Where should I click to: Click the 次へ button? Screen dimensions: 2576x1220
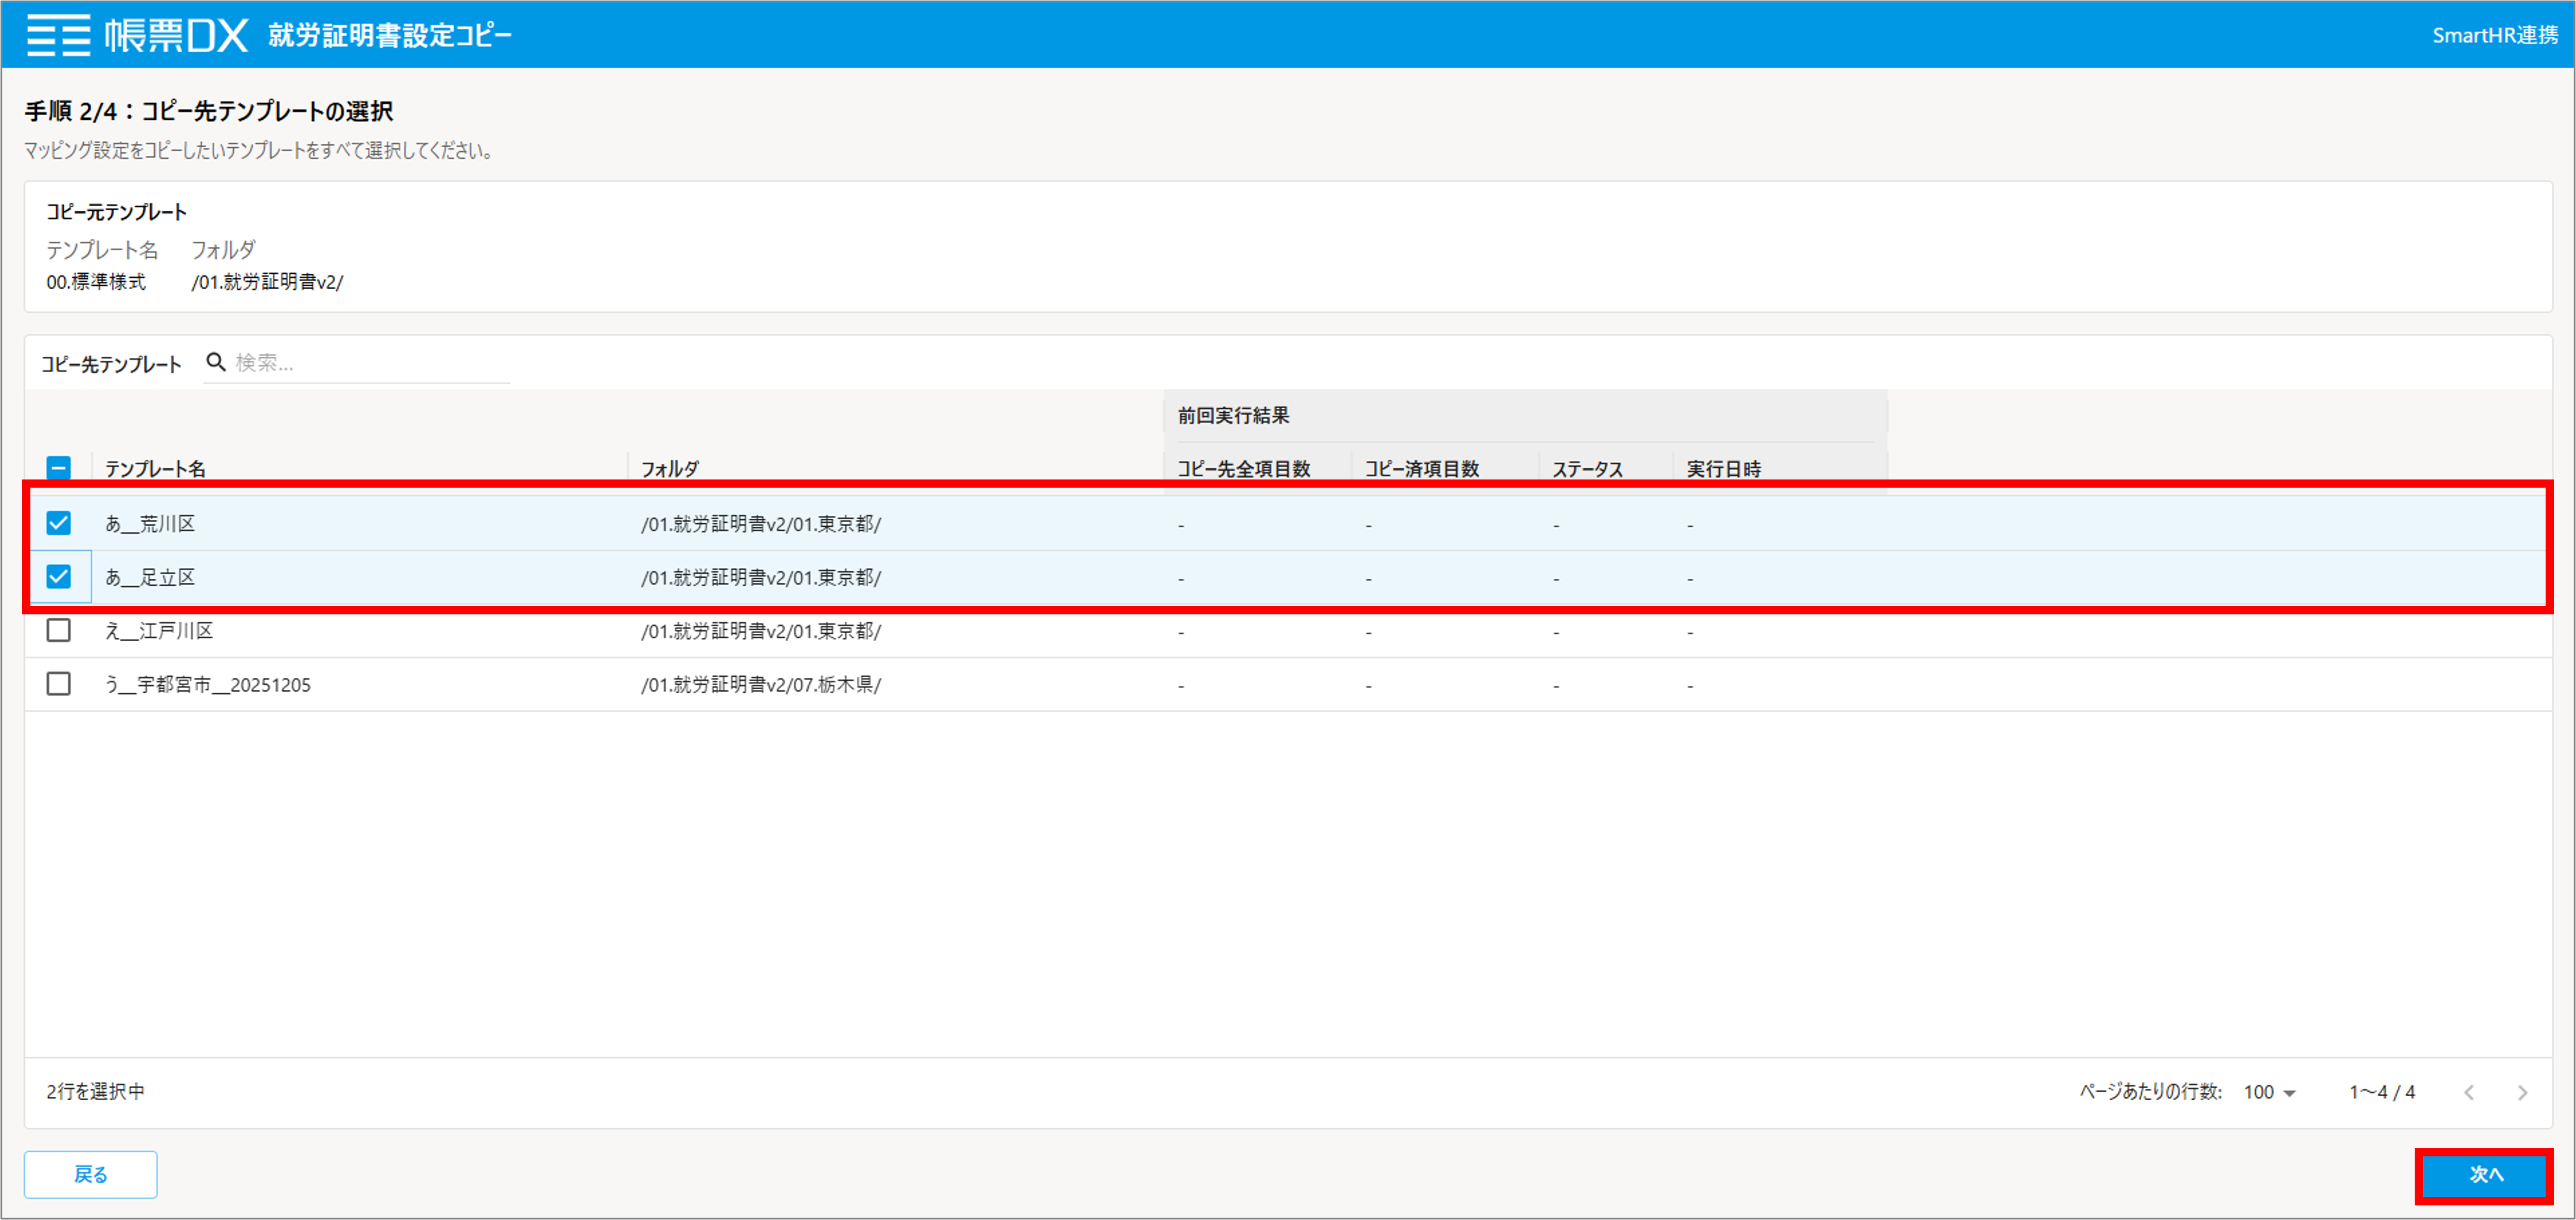click(x=2485, y=1175)
